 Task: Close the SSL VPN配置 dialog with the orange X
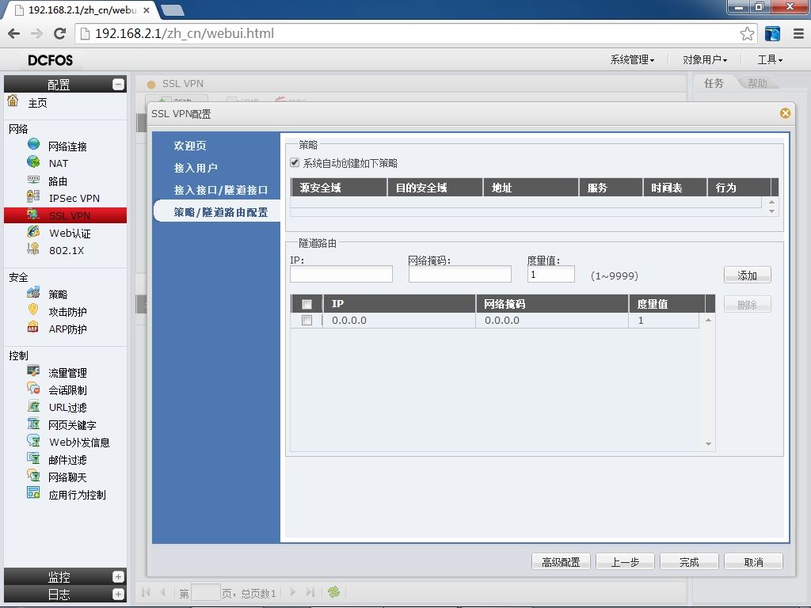785,113
